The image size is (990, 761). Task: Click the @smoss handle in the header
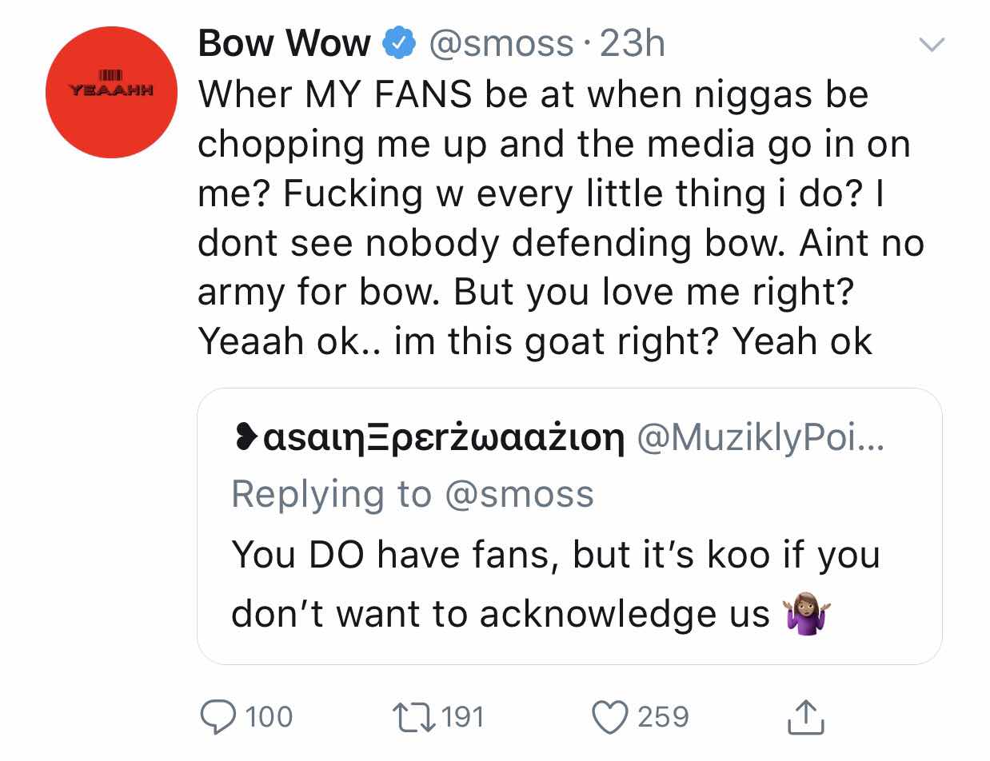[502, 44]
